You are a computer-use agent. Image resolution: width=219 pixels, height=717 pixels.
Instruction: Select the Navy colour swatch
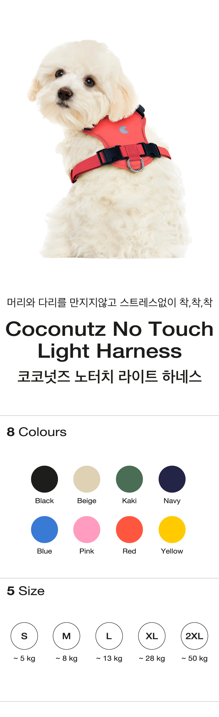tap(172, 479)
